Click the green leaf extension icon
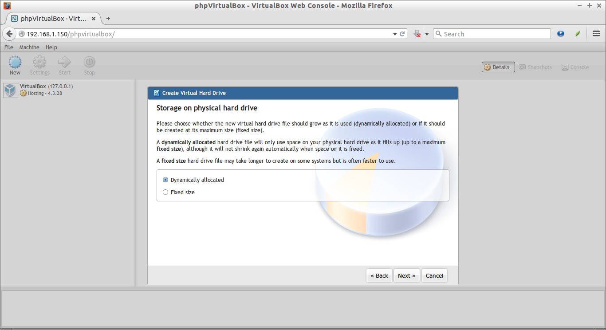Screen dimensions: 606x330 [x=578, y=34]
